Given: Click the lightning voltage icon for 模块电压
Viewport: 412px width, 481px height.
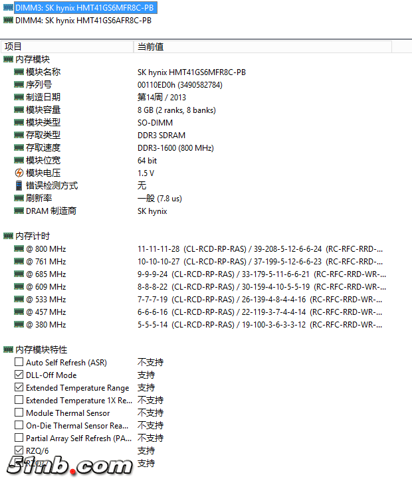Looking at the screenshot, I should [x=19, y=173].
